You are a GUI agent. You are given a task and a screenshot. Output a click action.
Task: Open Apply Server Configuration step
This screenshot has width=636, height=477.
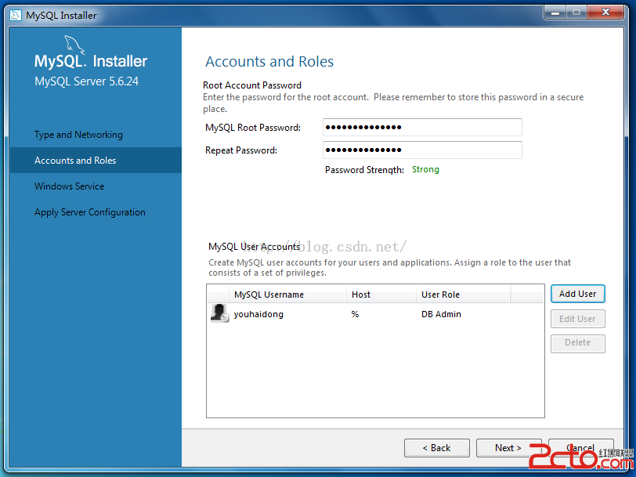click(x=89, y=212)
